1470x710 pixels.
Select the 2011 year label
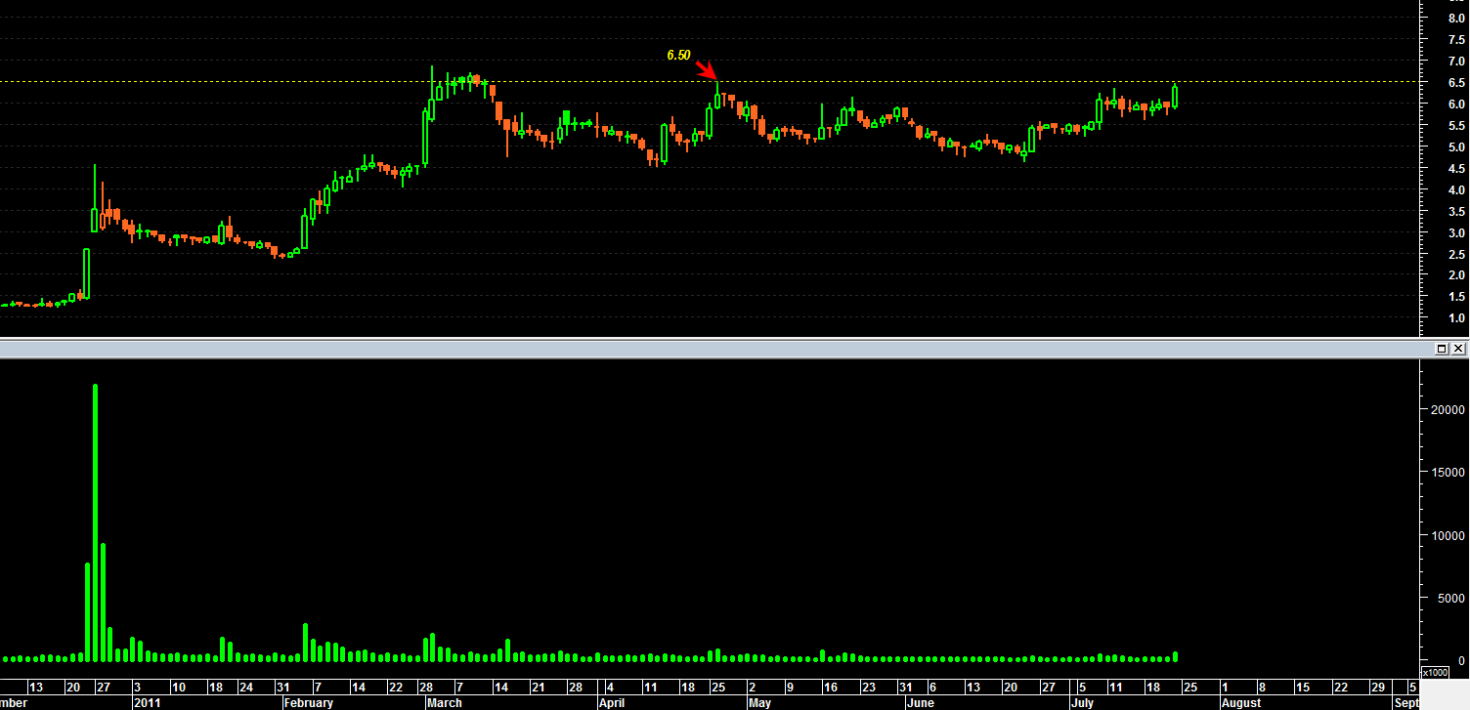pyautogui.click(x=148, y=702)
